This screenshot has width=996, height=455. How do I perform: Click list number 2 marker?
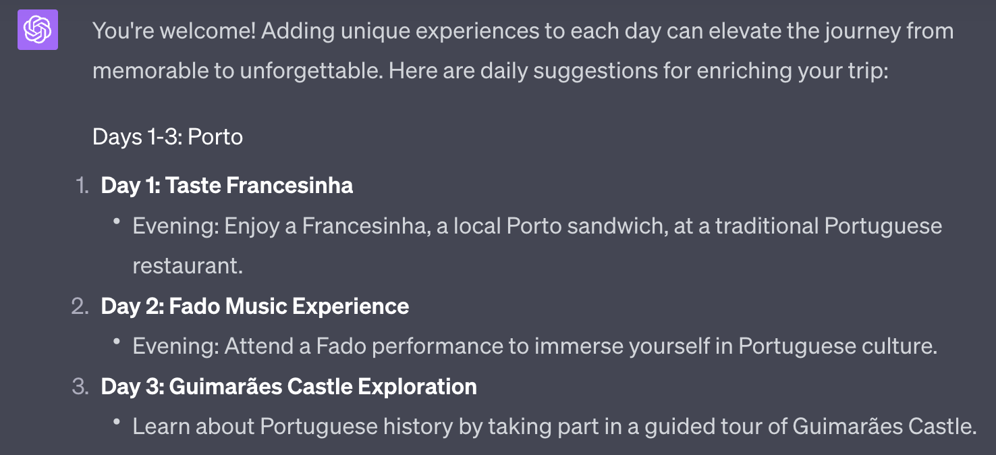[x=80, y=306]
